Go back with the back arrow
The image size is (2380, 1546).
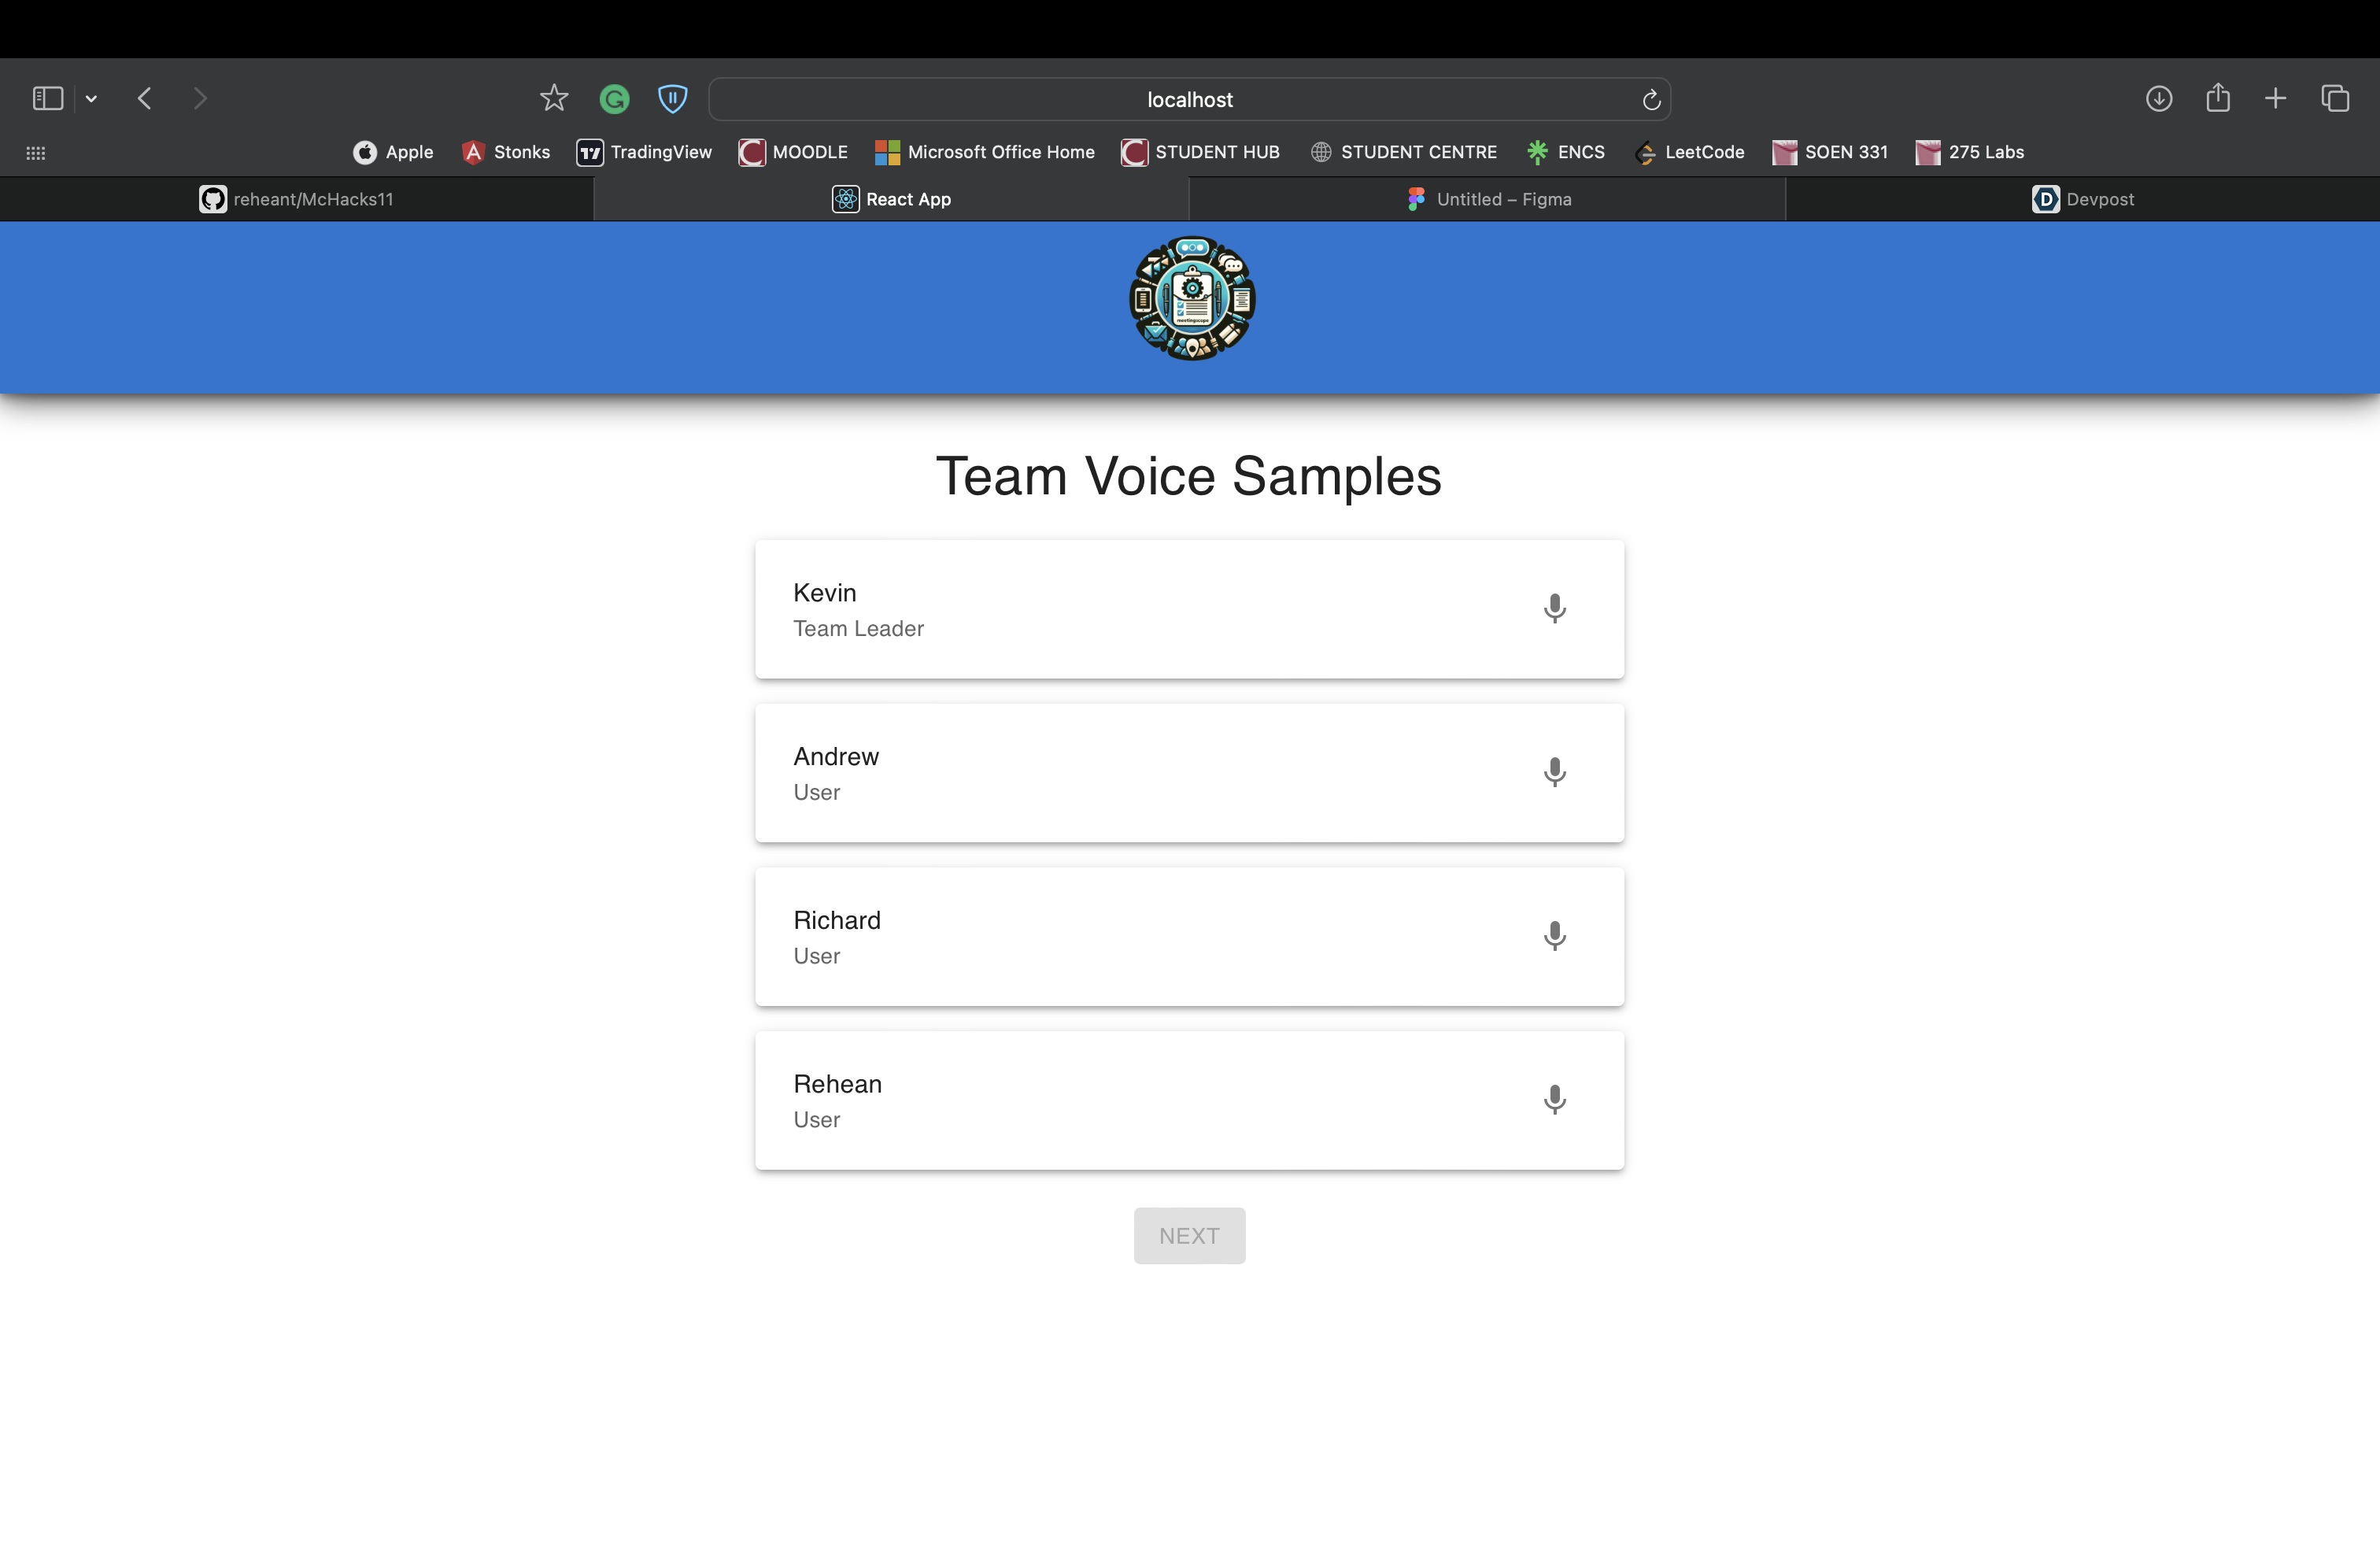[145, 99]
